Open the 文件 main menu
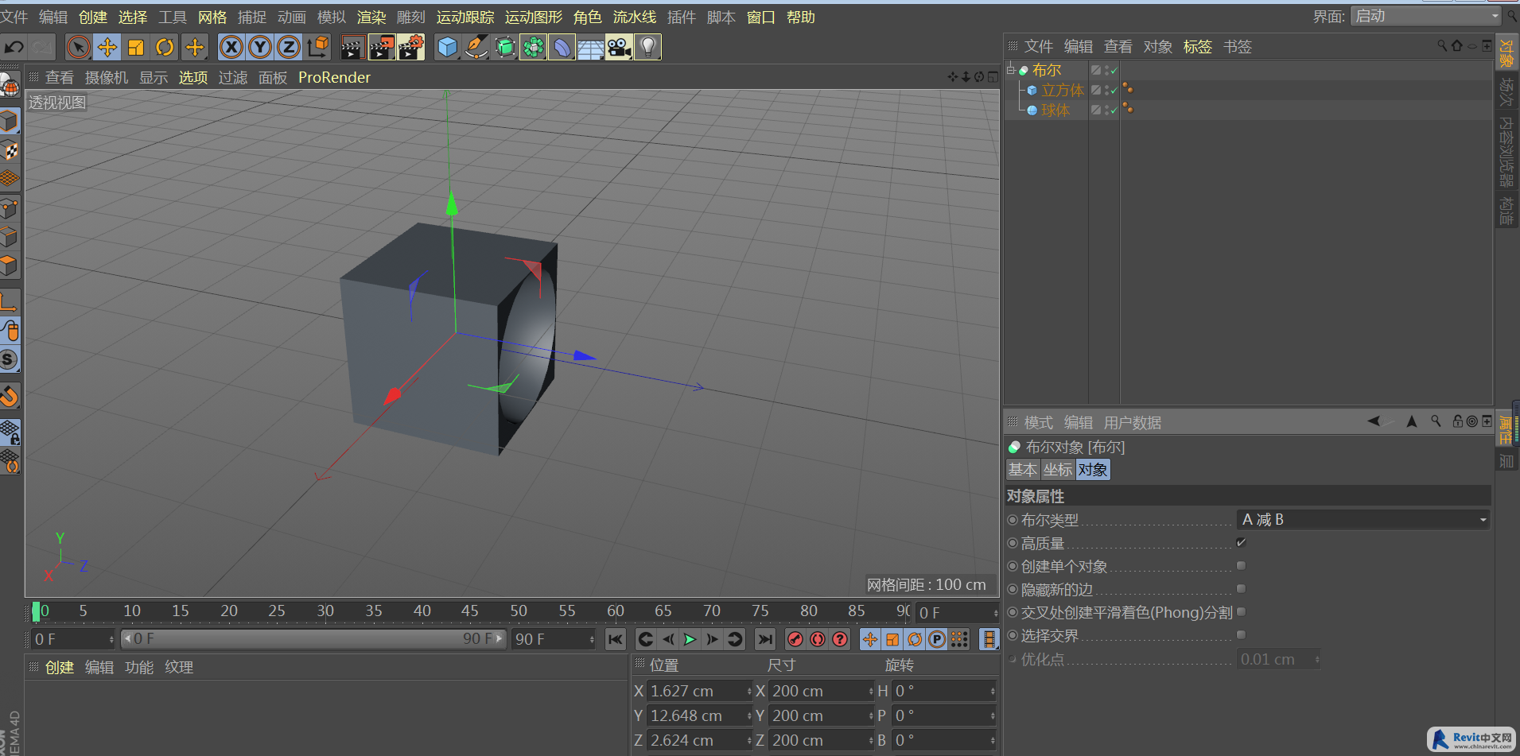Image resolution: width=1520 pixels, height=756 pixels. click(x=14, y=17)
